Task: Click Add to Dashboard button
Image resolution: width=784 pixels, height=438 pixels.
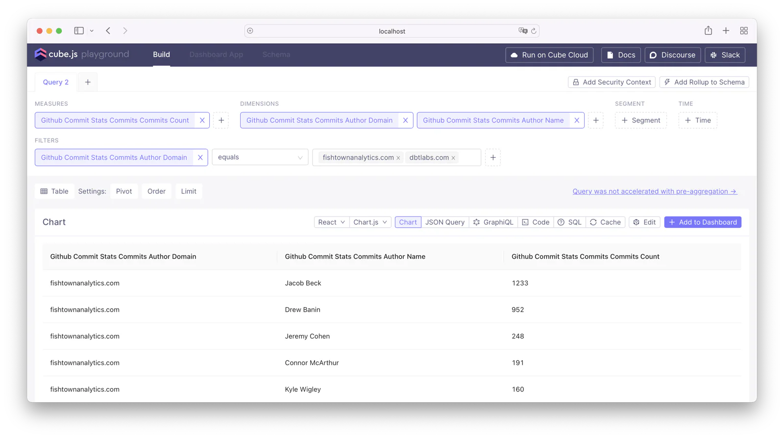Action: click(x=703, y=222)
